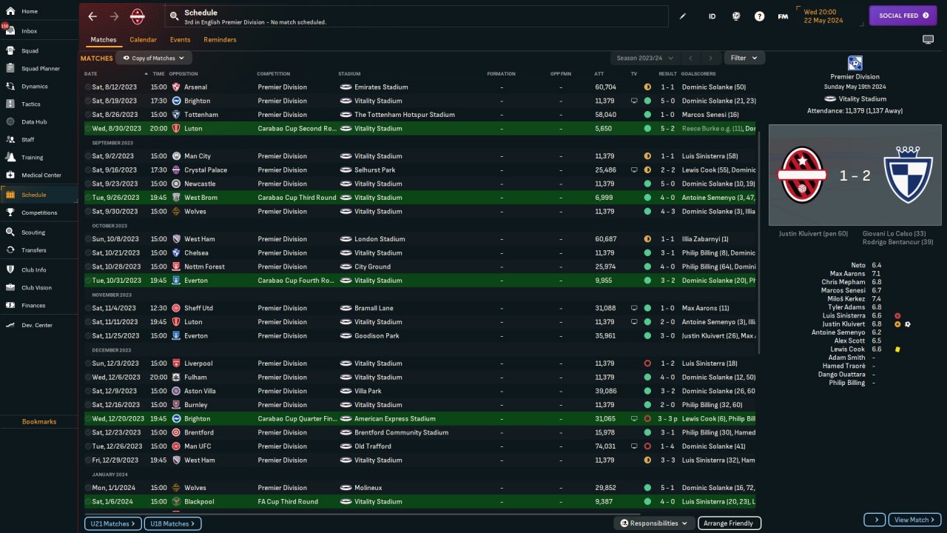Toggle reminder circle for Brighton 8/19/2023 row

click(88, 101)
